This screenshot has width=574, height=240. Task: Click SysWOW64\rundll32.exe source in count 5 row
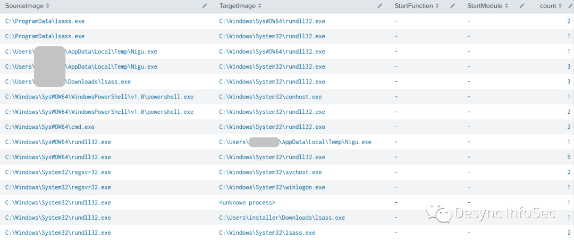tap(58, 157)
